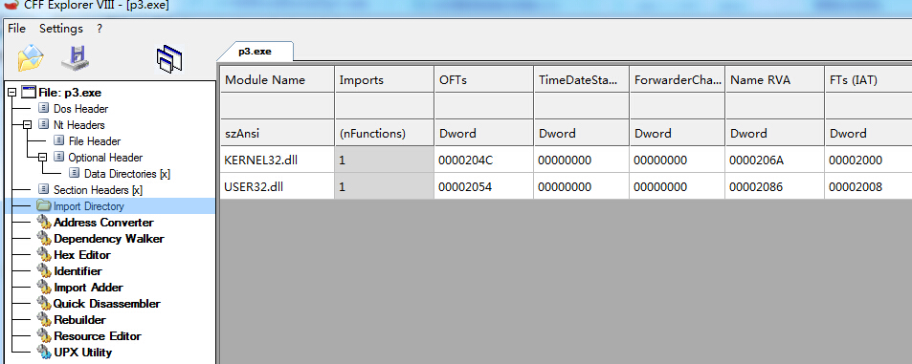
Task: Collapse the File: p3.exe root node
Action: tap(11, 93)
